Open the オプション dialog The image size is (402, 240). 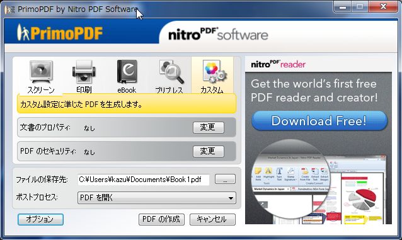40,219
